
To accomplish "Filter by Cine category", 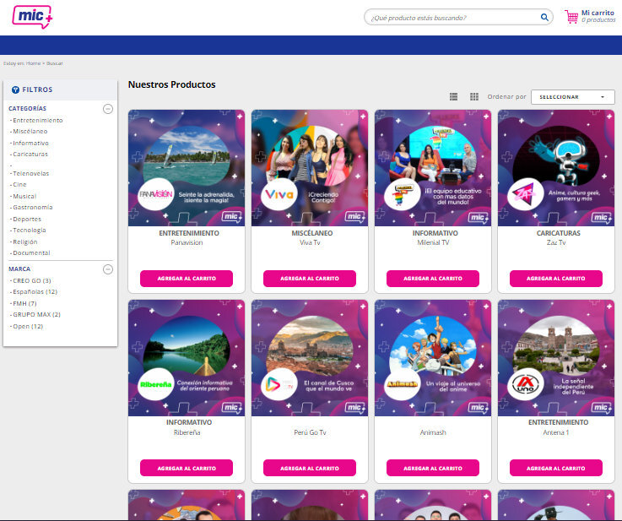I will coord(19,185).
